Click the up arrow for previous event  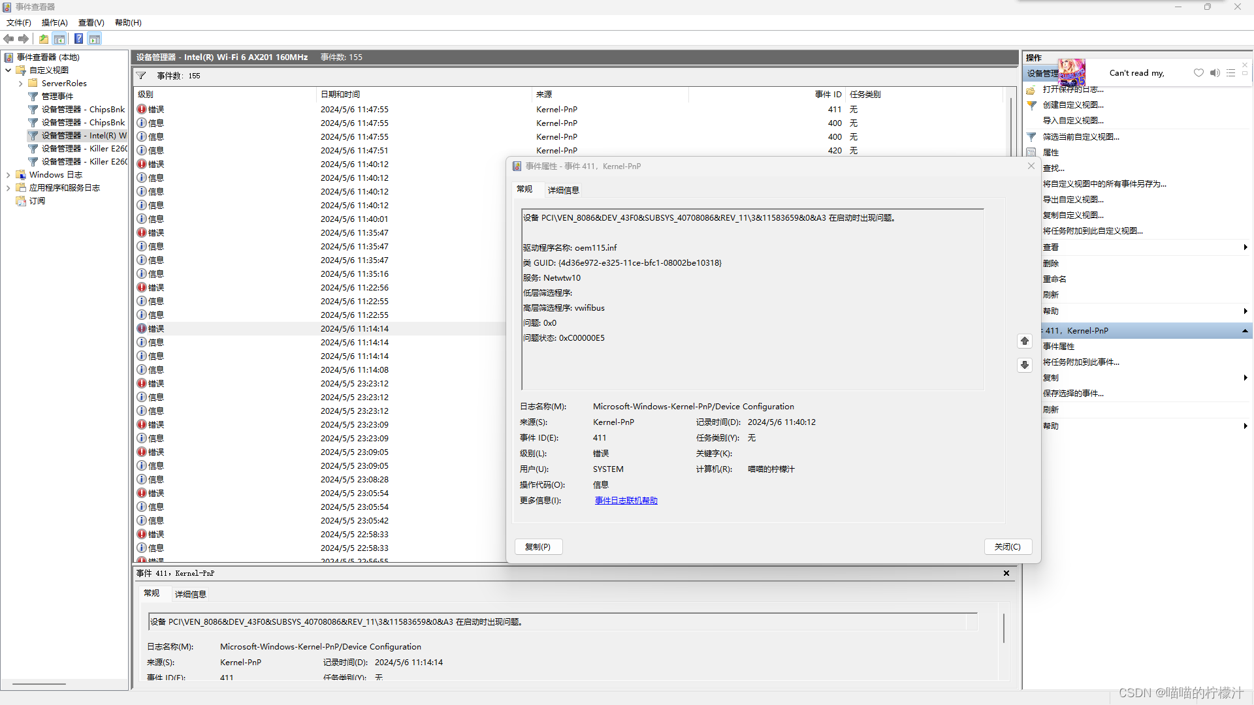1024,341
